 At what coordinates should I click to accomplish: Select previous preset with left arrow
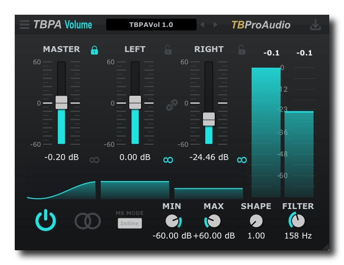(202, 25)
